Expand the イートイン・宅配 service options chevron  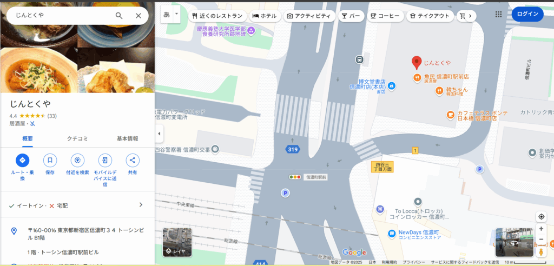point(141,205)
